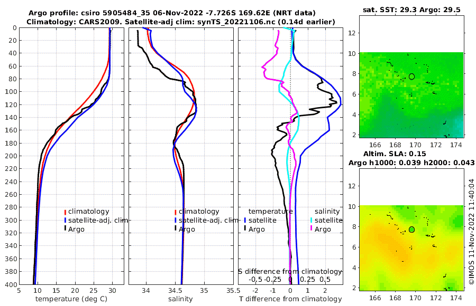Image resolution: width=476 pixels, height=306 pixels.
Task: Click the Argo profile title text
Action: coord(172,13)
